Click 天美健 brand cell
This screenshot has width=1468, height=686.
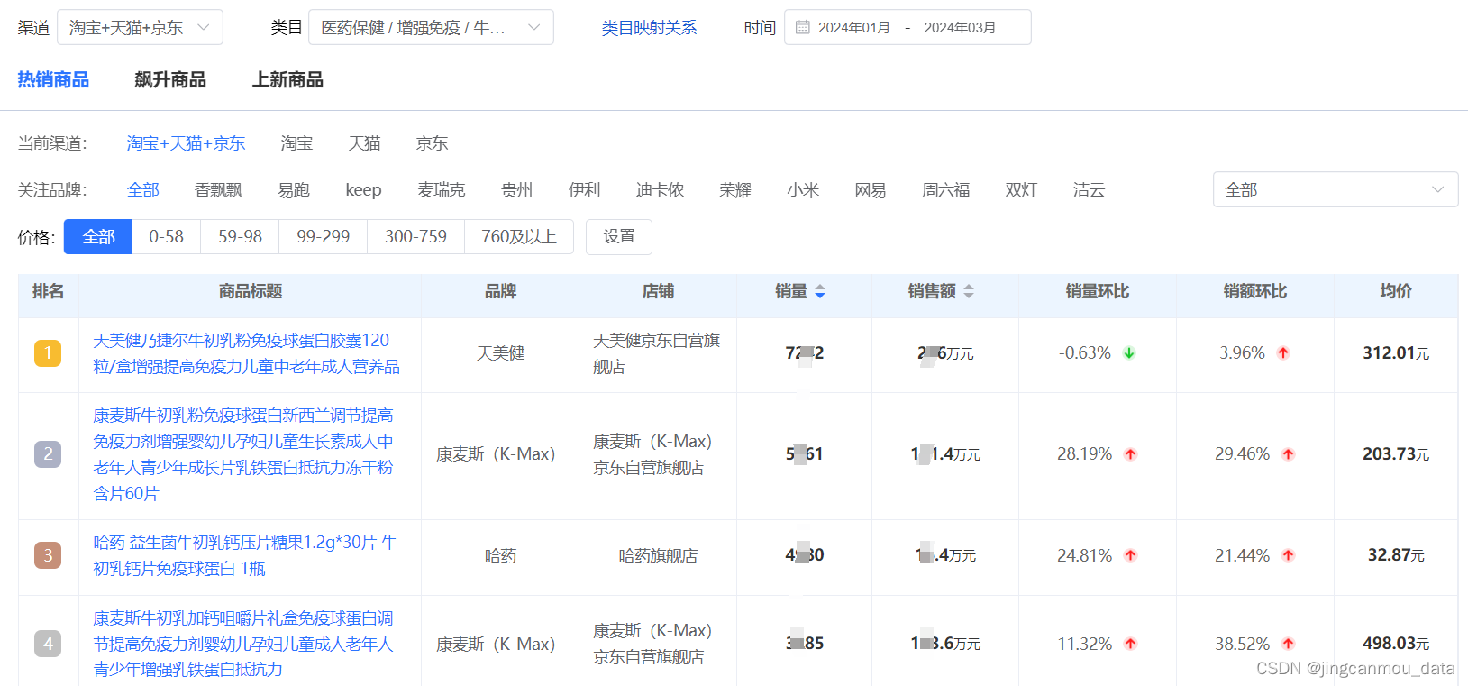click(500, 353)
